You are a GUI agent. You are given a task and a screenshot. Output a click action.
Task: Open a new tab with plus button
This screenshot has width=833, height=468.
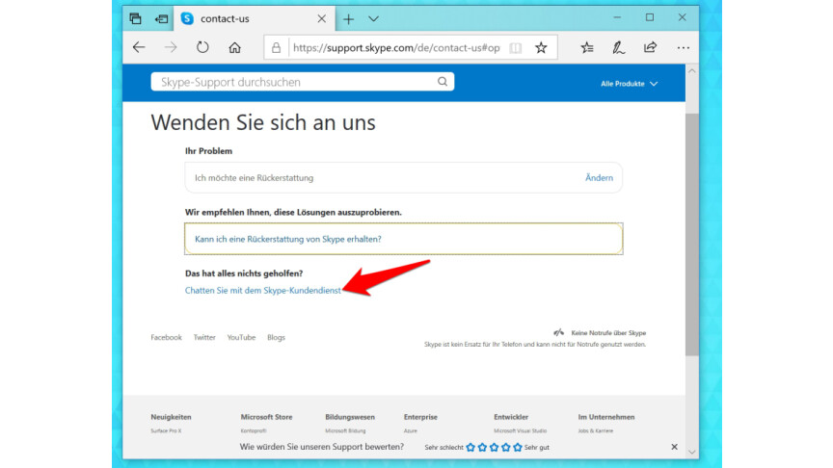click(x=348, y=19)
